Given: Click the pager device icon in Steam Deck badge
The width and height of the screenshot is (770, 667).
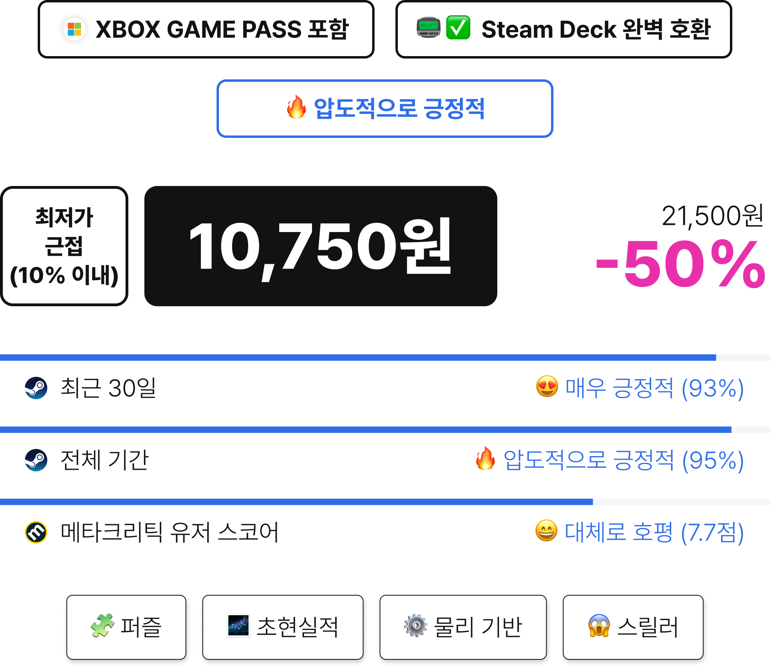Looking at the screenshot, I should (428, 28).
